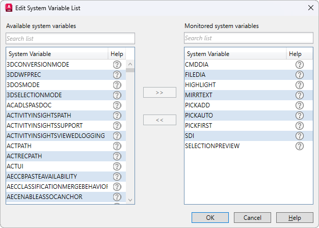Open help for monitored CMDDIA variable
Viewport: 319px width, 228px height.
(x=299, y=65)
